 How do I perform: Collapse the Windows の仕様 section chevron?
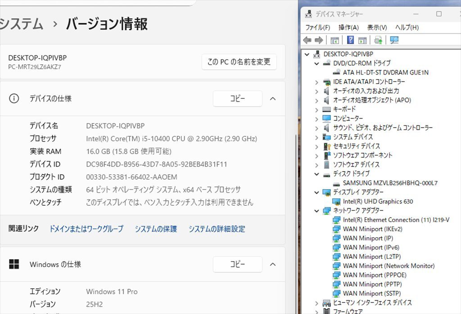coord(272,265)
